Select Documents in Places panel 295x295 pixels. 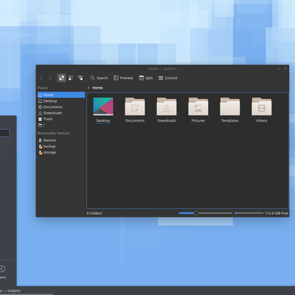pyautogui.click(x=61, y=107)
